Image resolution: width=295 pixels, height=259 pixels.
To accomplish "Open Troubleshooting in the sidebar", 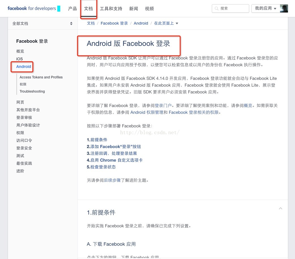I will (32, 91).
